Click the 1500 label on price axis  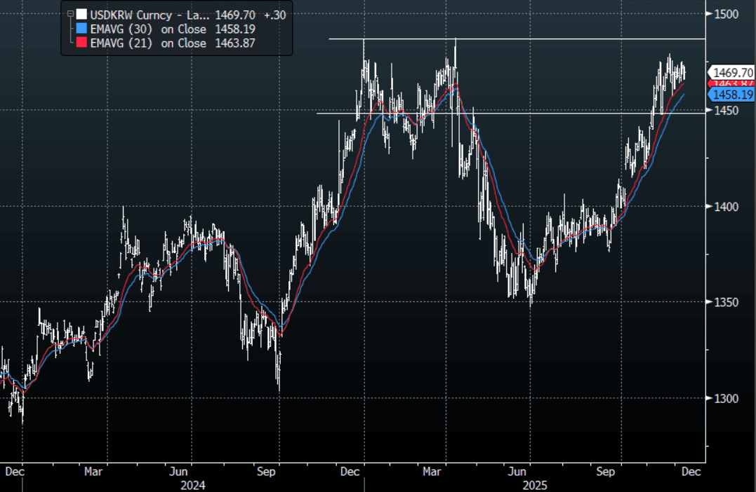pyautogui.click(x=726, y=14)
